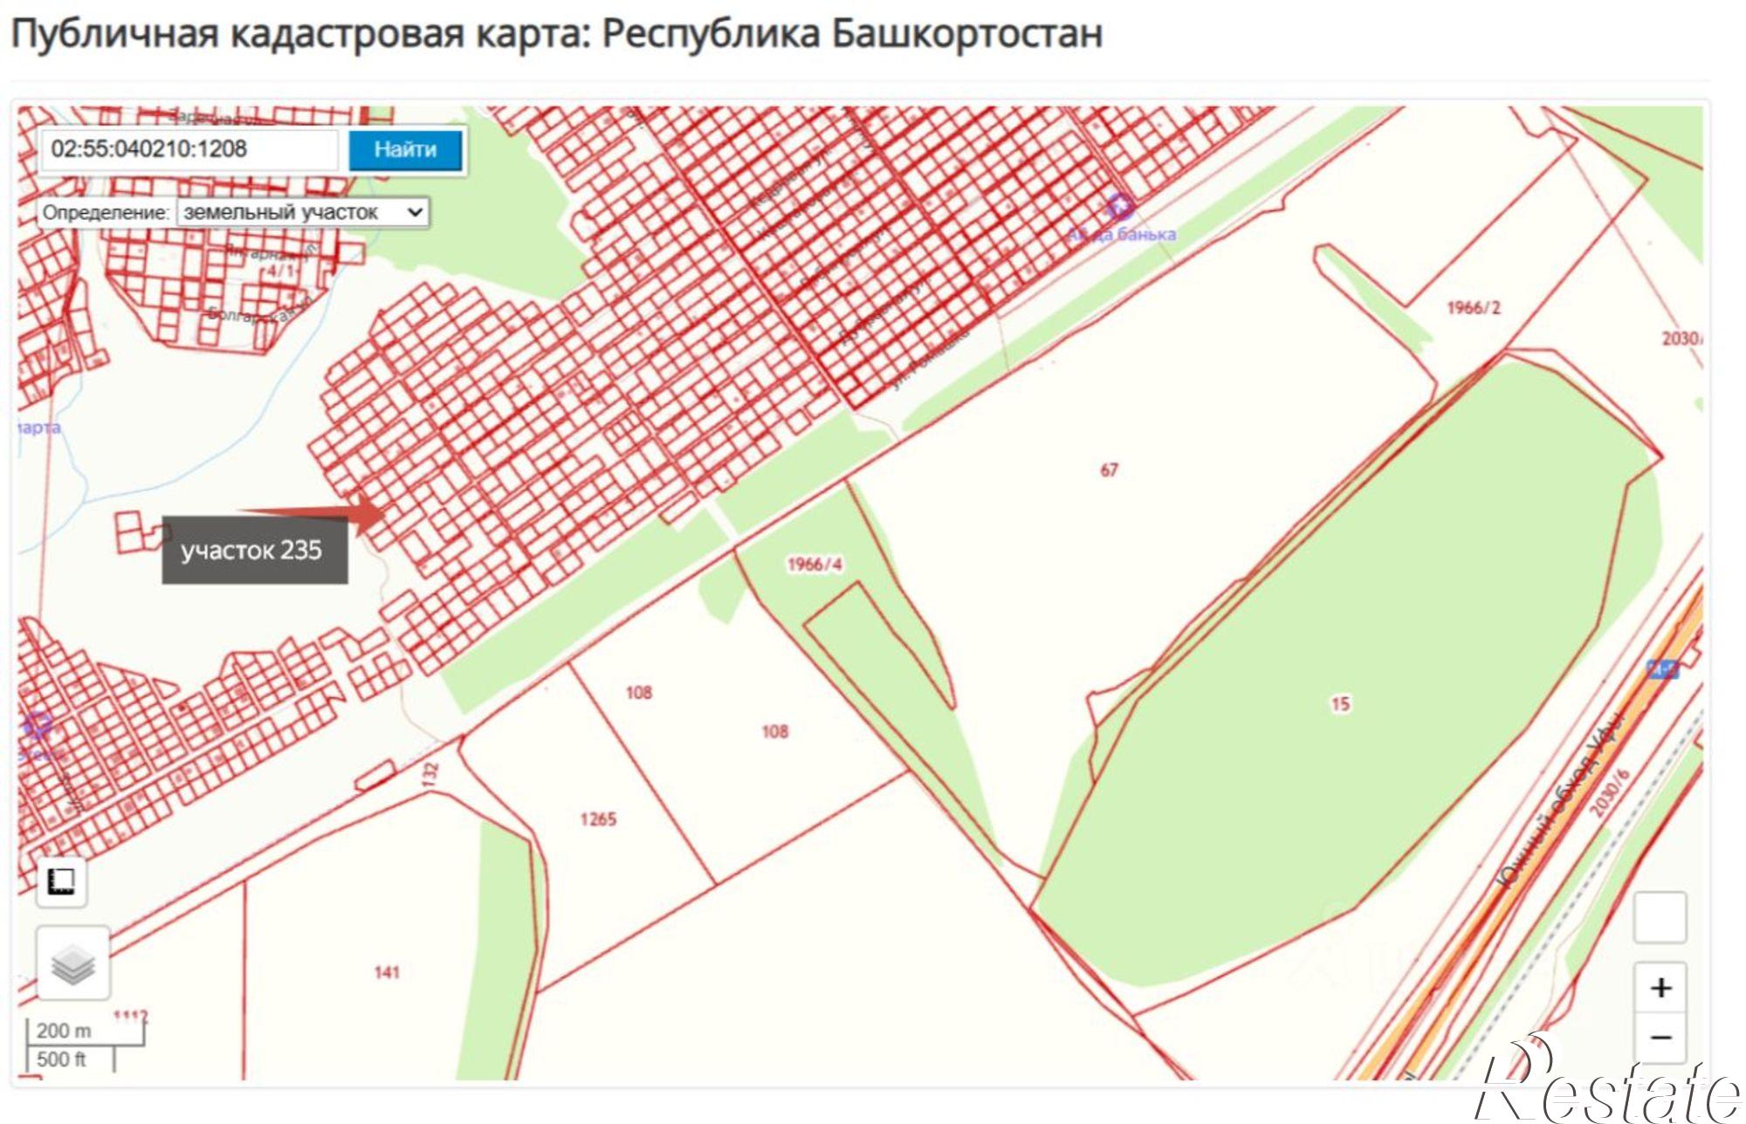The width and height of the screenshot is (1746, 1124).
Task: Click the blank square map control
Action: [1660, 917]
